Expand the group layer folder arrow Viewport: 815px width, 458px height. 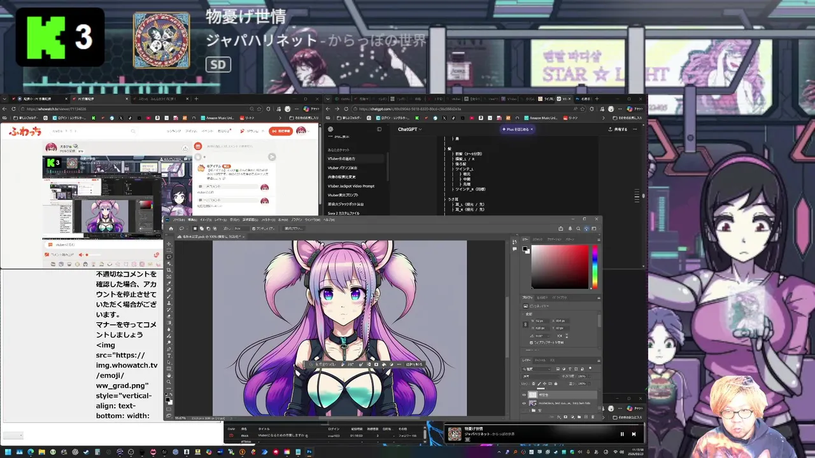click(x=529, y=410)
